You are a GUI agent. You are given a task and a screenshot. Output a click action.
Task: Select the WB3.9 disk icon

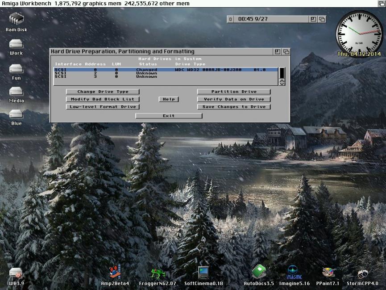[16, 273]
